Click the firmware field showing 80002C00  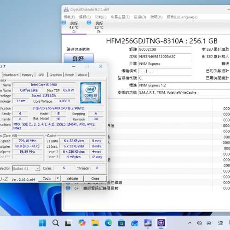(x=165, y=49)
